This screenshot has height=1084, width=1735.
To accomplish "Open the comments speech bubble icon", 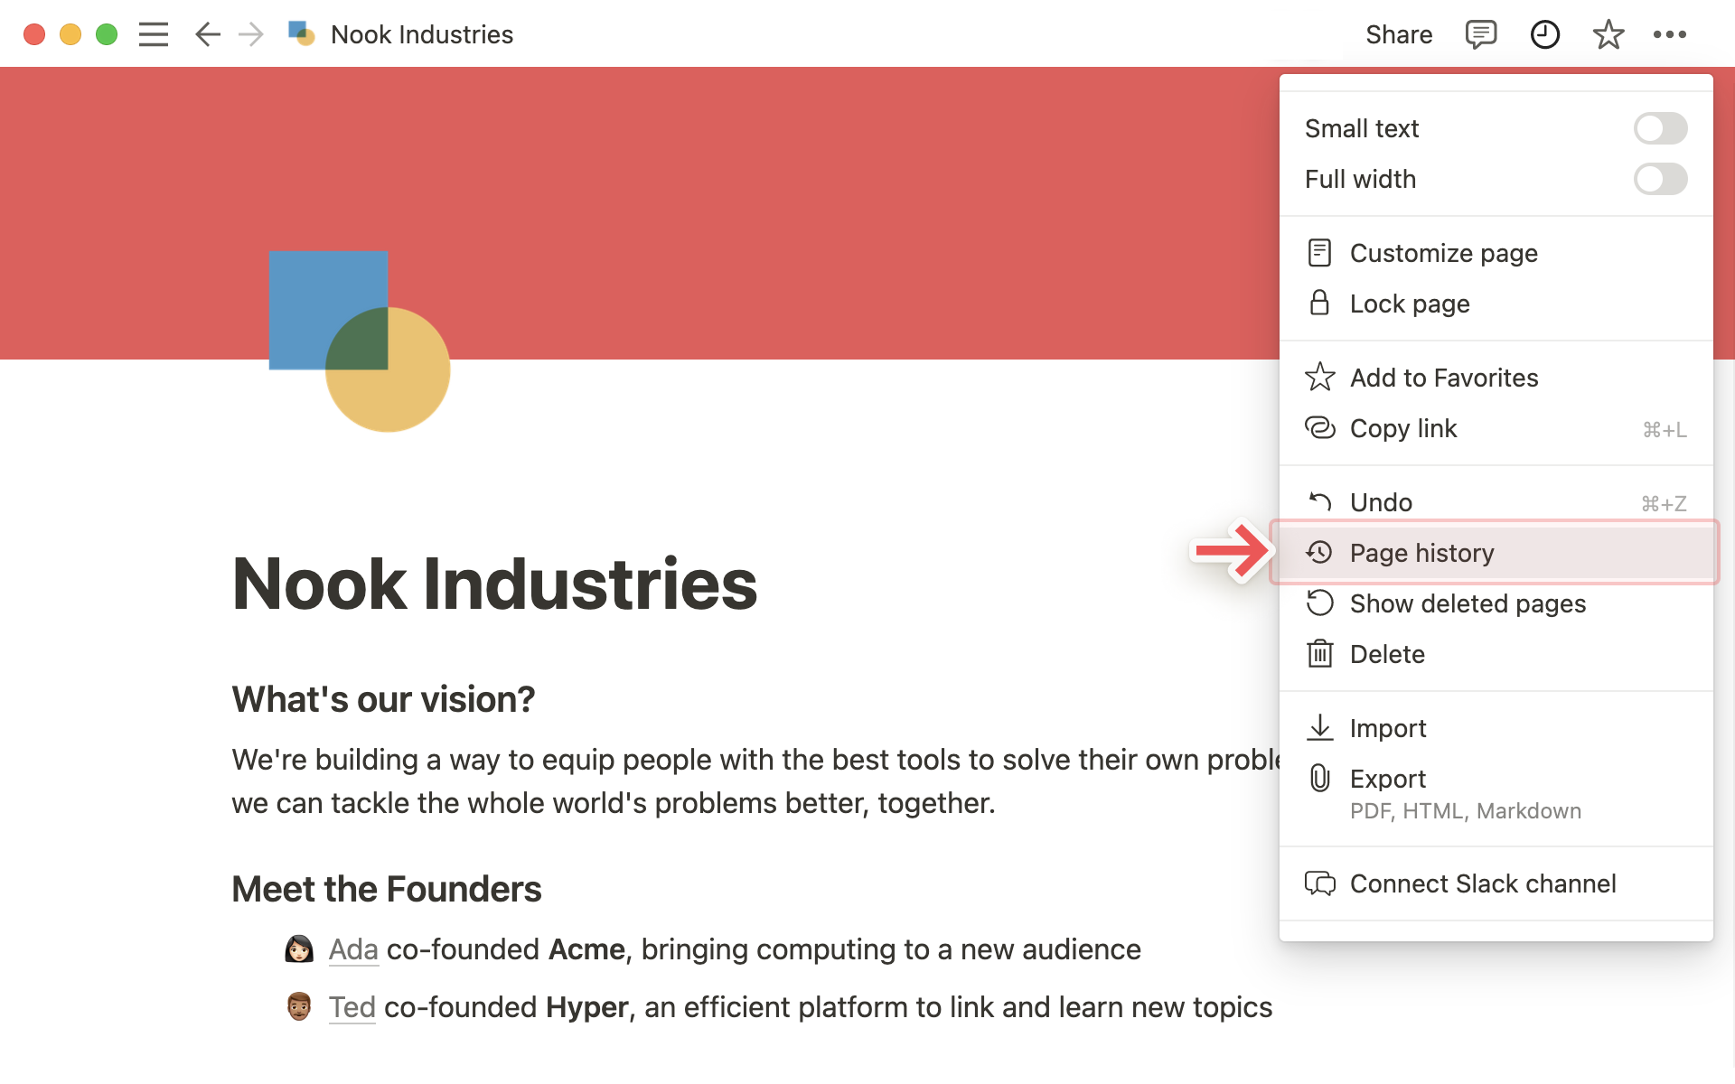I will pyautogui.click(x=1480, y=34).
